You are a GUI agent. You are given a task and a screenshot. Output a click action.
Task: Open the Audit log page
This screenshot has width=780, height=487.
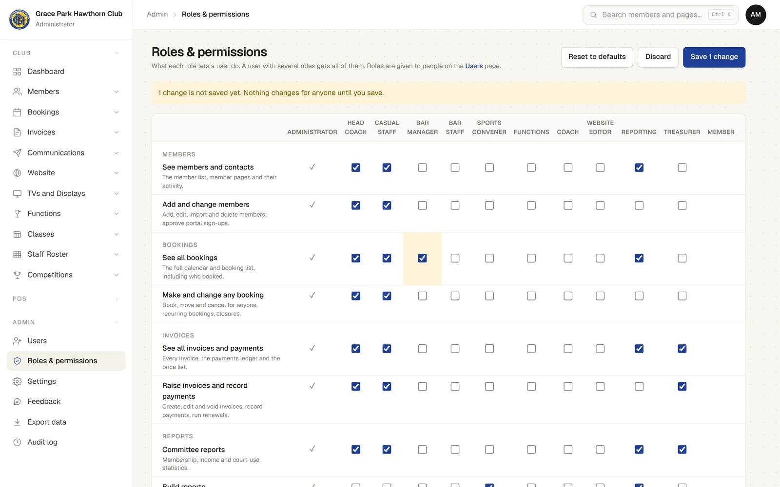66,442
